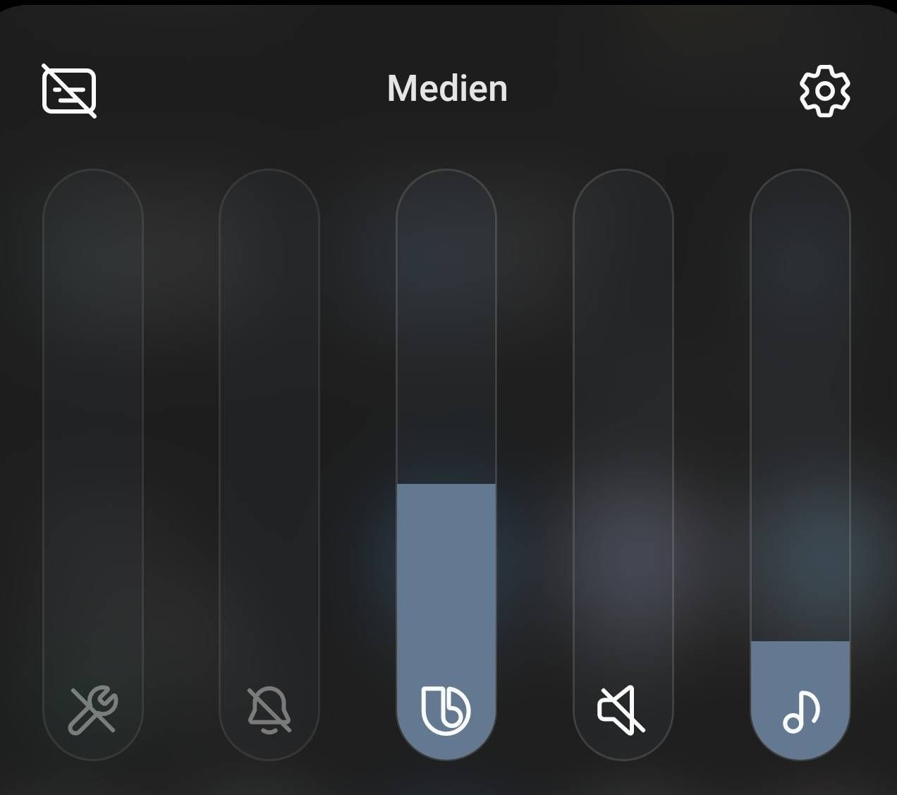Toggle the live caption icon
Viewport: 897px width, 795px height.
click(x=69, y=90)
